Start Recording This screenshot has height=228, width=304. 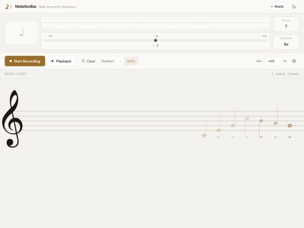click(25, 61)
